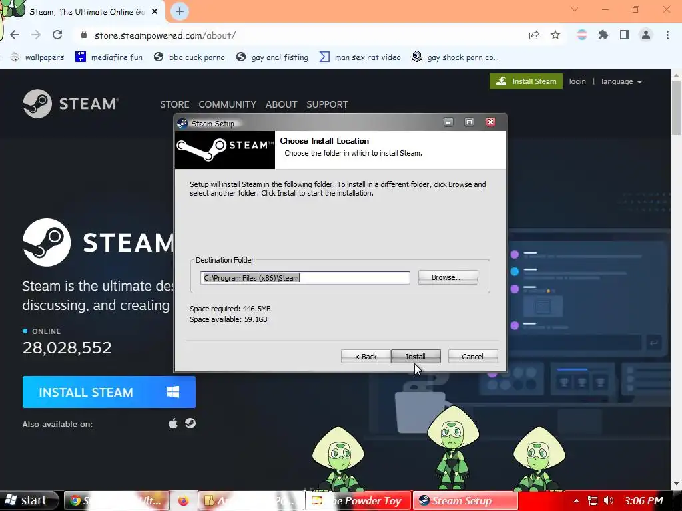Screen dimensions: 682x511
Task: Open the COMMUNITY menu item
Action: (228, 104)
